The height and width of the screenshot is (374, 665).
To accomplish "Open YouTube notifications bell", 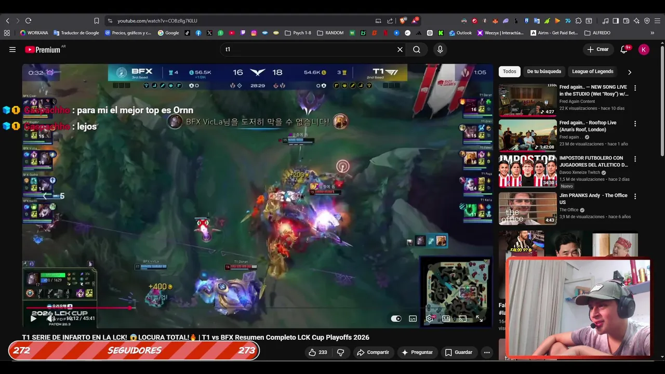I will click(x=624, y=49).
